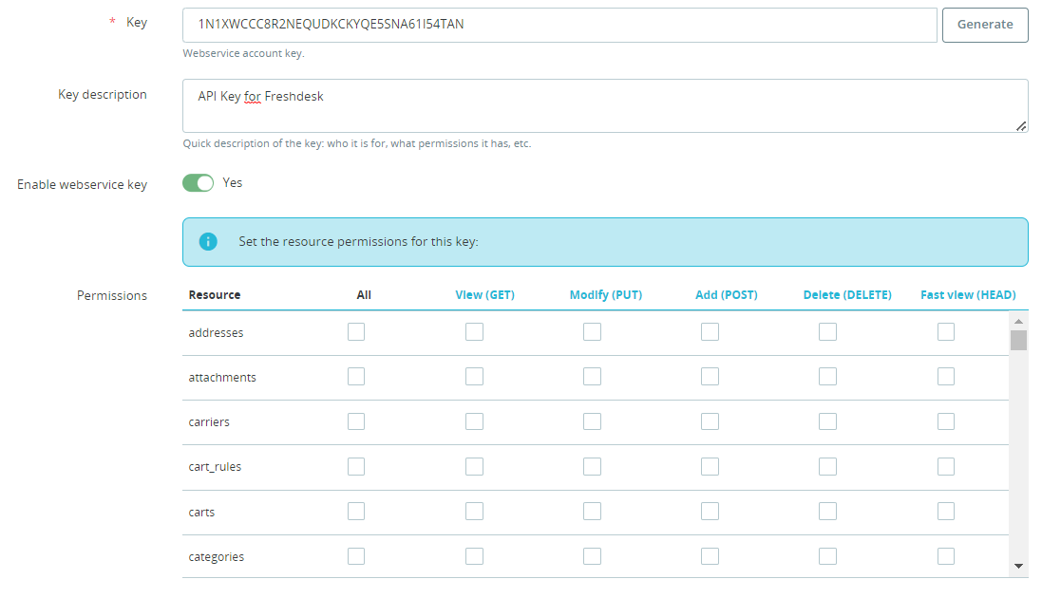Click the Delete (DELETE) column header
Screen dimensions: 1042x598
coord(846,295)
